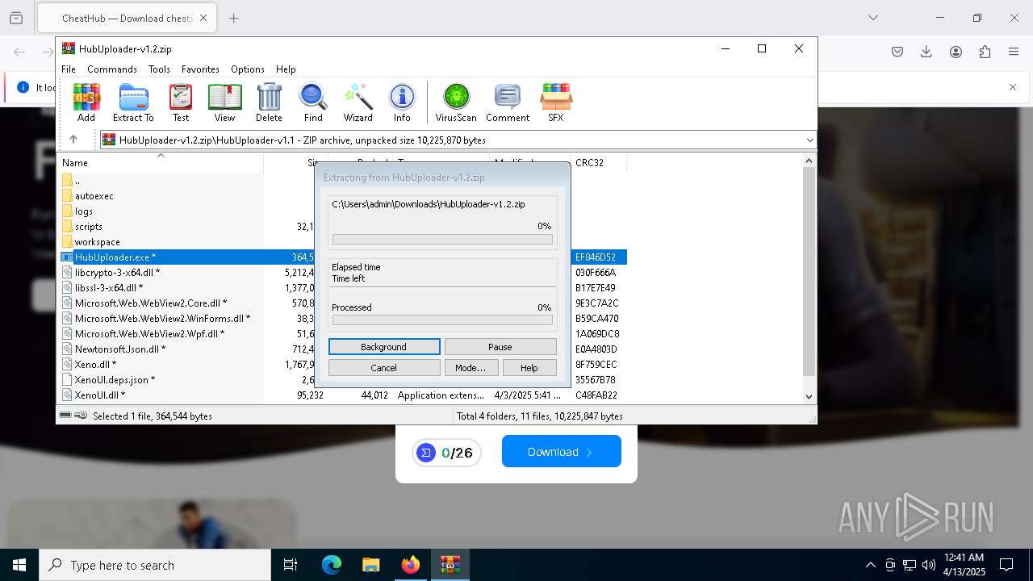This screenshot has width=1033, height=581.
Task: Open File Explorer from the taskbar
Action: point(370,565)
